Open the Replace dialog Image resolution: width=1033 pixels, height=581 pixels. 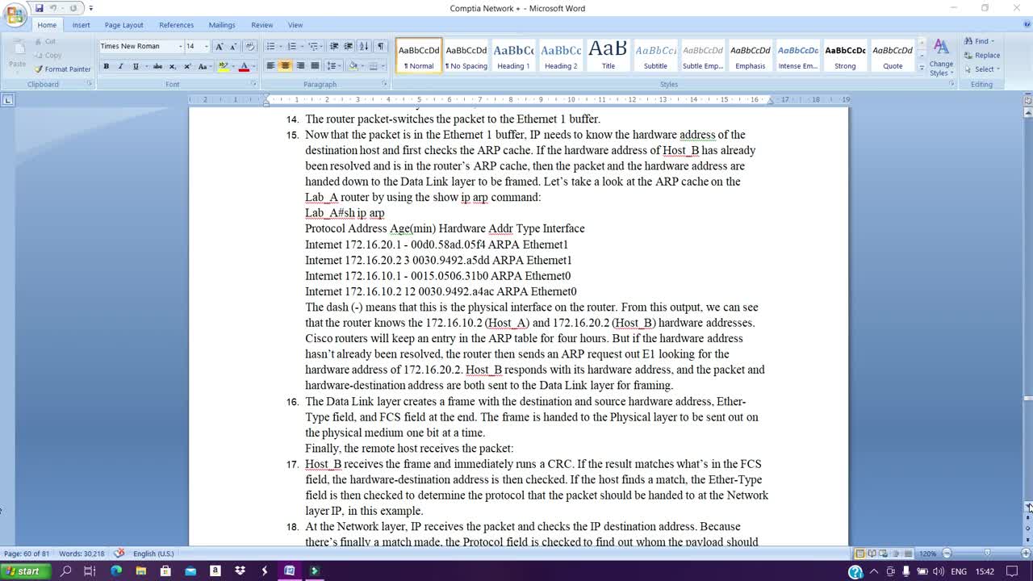tap(981, 55)
